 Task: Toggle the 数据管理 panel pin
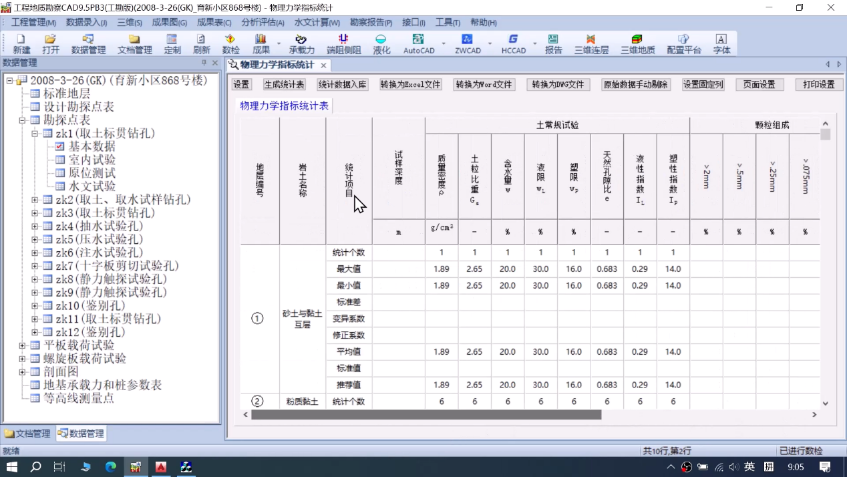[204, 63]
